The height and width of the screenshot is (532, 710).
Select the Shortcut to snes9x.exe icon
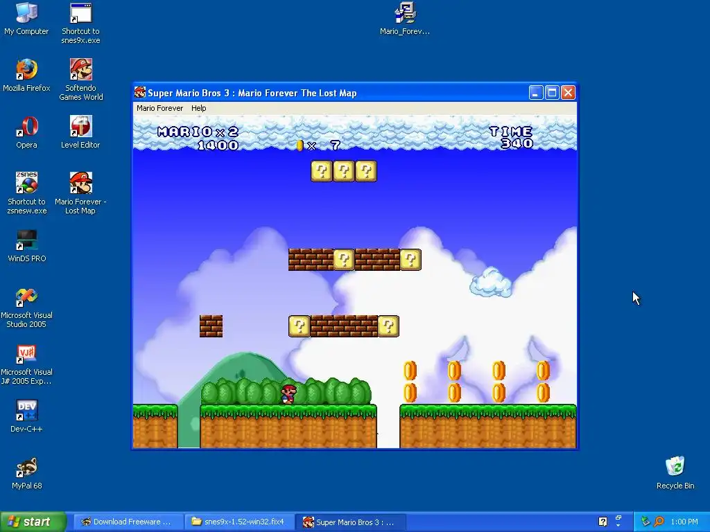(80, 24)
